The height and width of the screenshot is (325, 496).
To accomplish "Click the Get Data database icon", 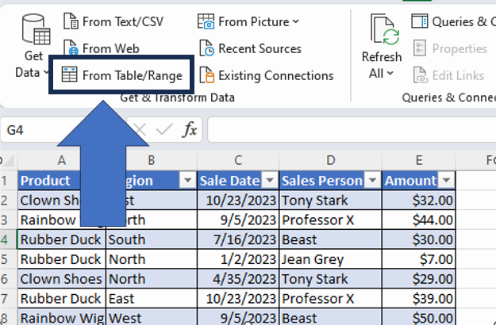I will pyautogui.click(x=34, y=30).
